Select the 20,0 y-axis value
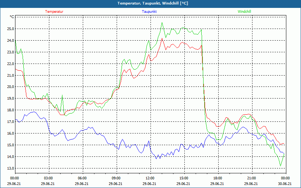The width and height of the screenshot is (301, 188). point(11,87)
